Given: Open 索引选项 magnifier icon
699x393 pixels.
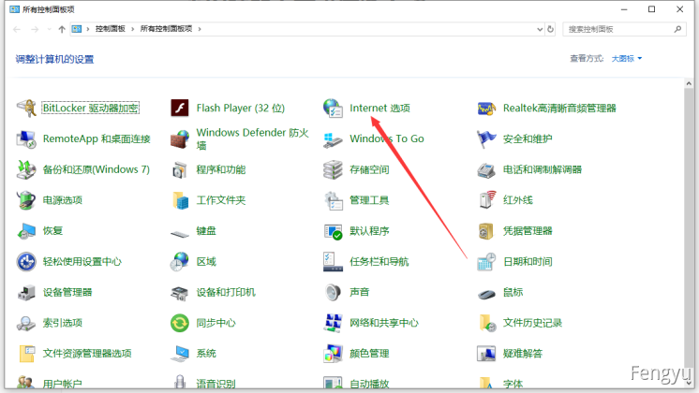Looking at the screenshot, I should point(26,323).
